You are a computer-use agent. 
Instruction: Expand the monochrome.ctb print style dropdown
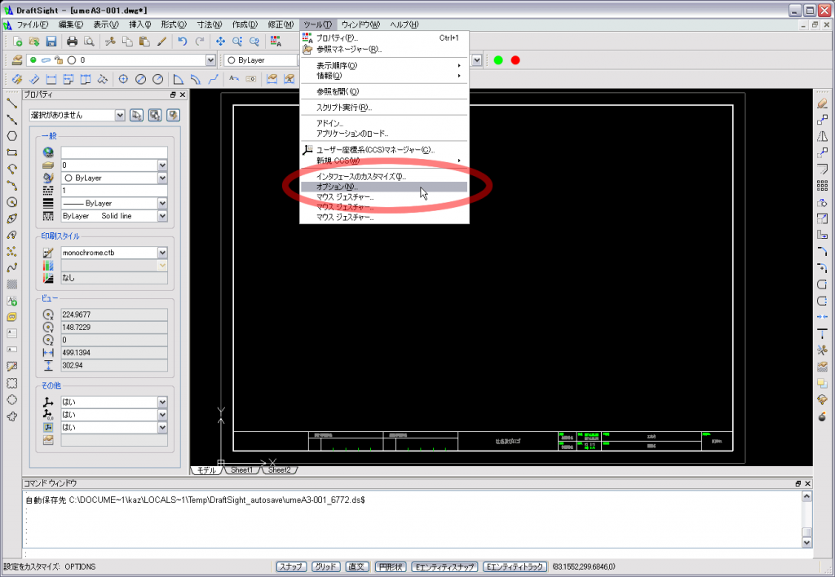click(162, 253)
